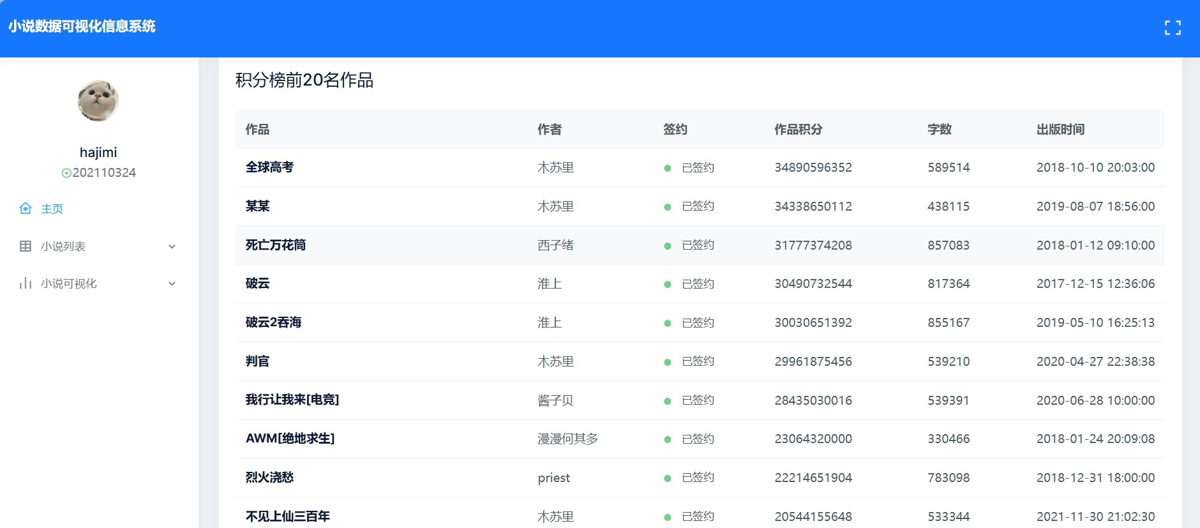
Task: Select the novel title 破云2吞海
Action: (x=273, y=322)
